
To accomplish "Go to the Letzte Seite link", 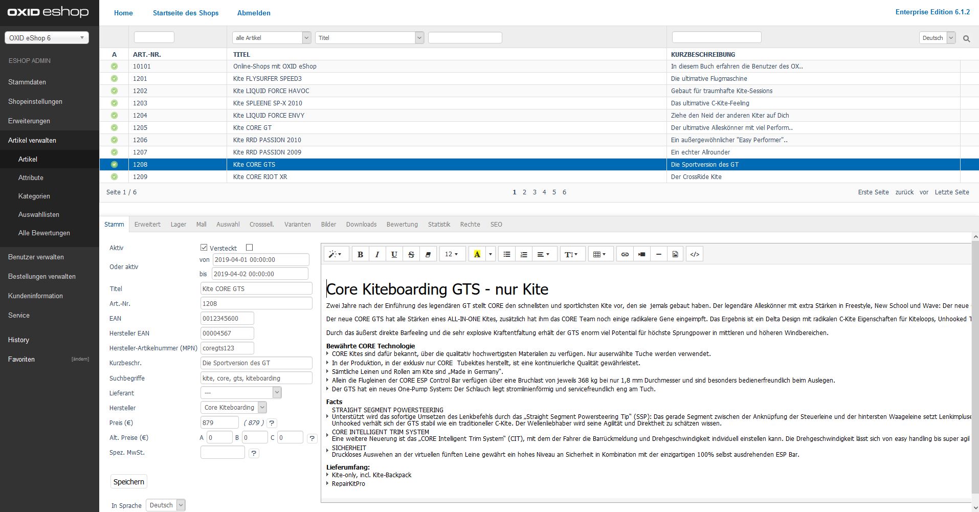I will pyautogui.click(x=951, y=192).
